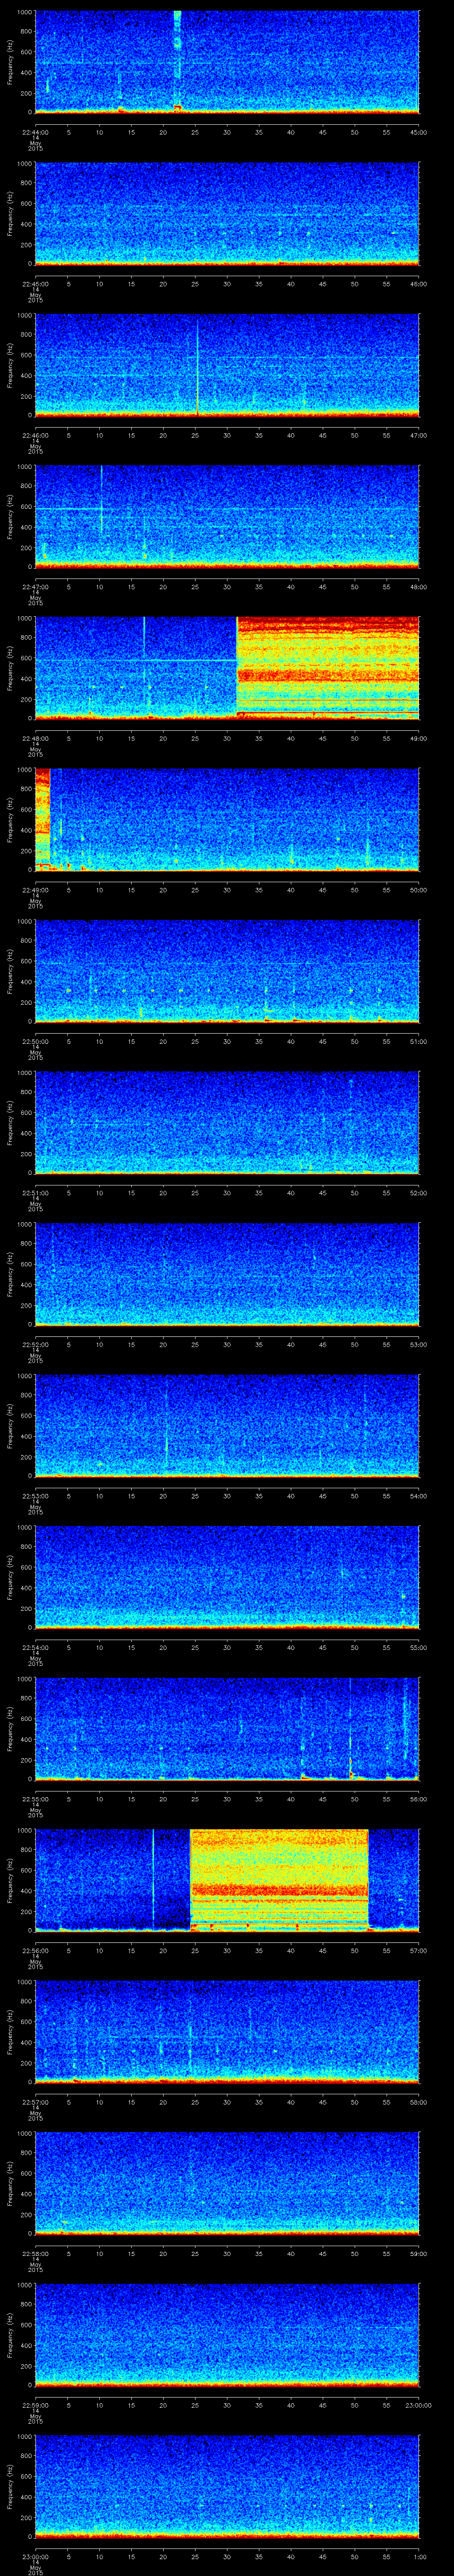The image size is (454, 2576).
Task: Click the 22:48:00 start time label
Action: [x=36, y=738]
